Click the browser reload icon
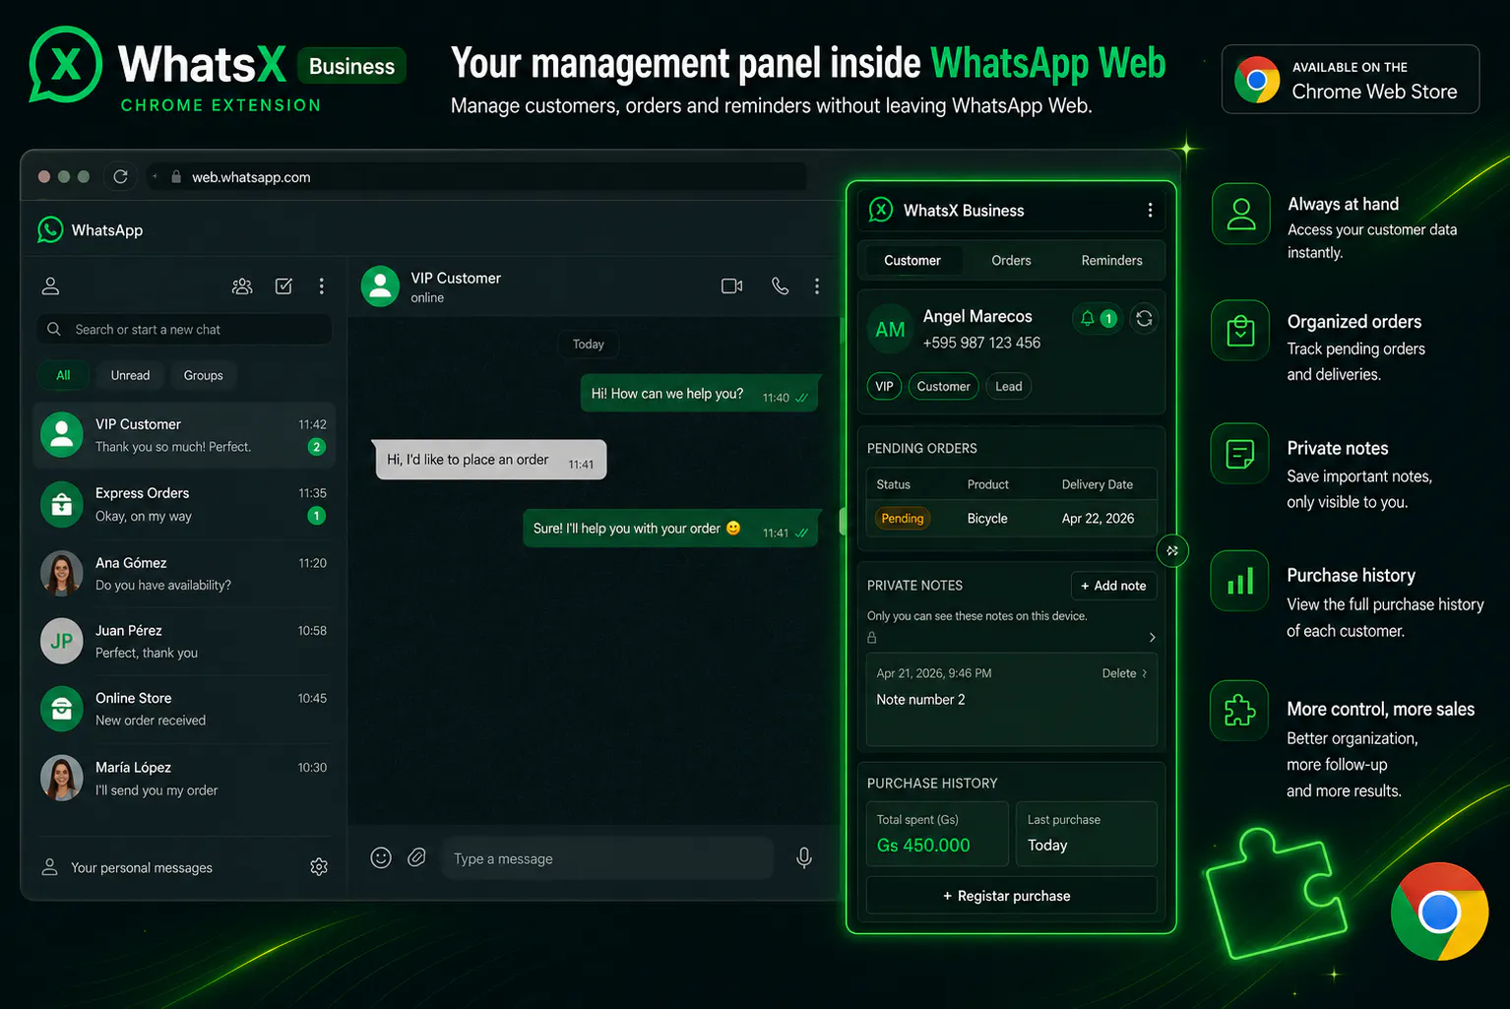The width and height of the screenshot is (1510, 1009). tap(120, 177)
